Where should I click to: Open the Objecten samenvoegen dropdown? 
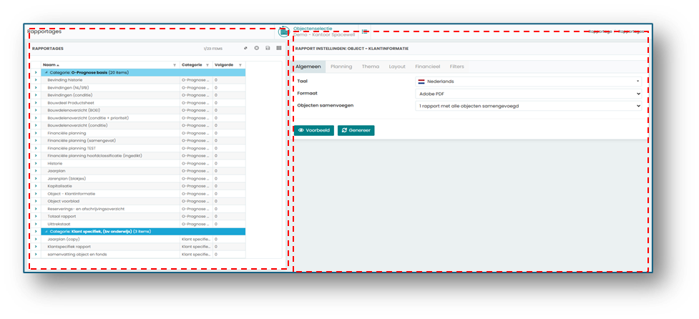tap(528, 106)
